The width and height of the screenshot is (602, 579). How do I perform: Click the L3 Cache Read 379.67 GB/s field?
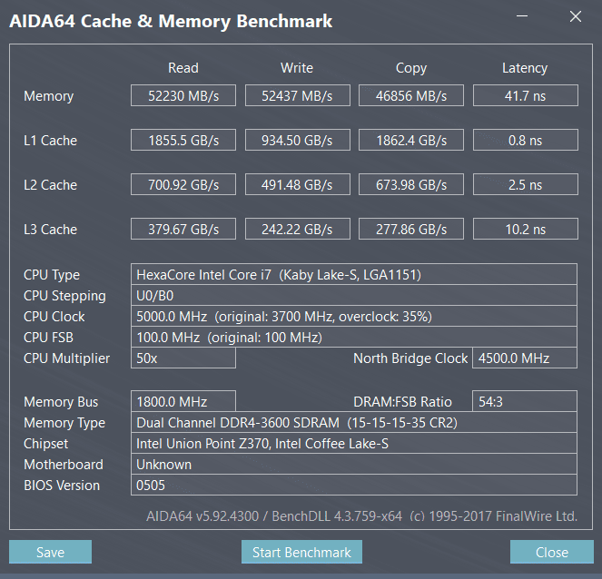(183, 229)
